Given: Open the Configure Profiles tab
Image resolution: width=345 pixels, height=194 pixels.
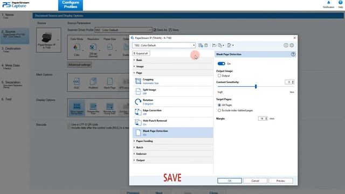Looking at the screenshot, I should point(71,5).
